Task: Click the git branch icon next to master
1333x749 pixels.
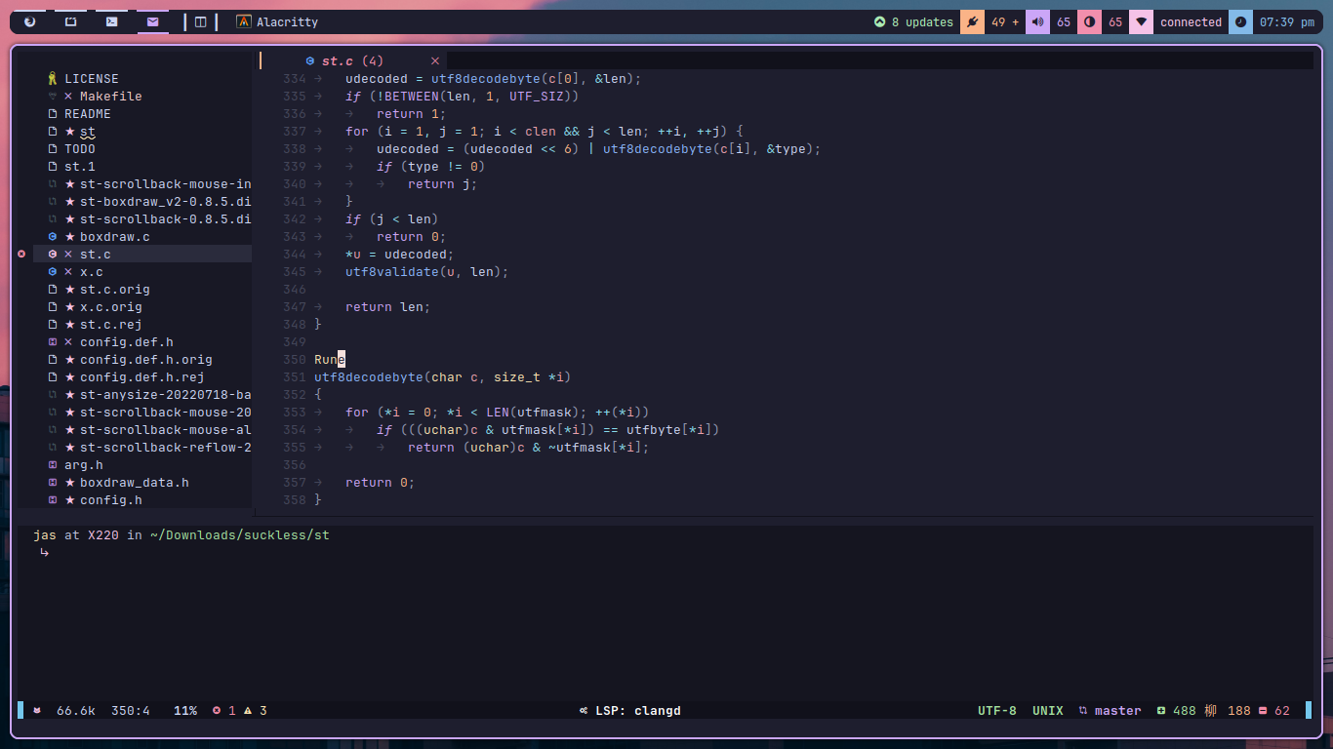Action: (x=1083, y=711)
